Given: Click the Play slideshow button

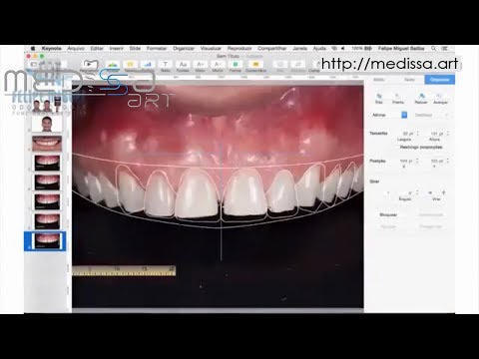Looking at the screenshot, I should (89, 64).
